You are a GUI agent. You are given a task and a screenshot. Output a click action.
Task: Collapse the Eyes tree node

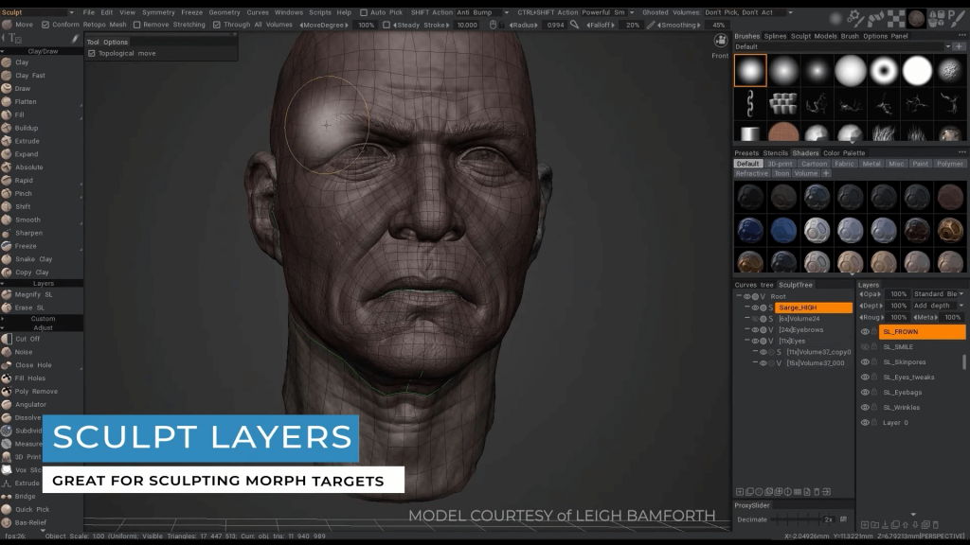747,341
